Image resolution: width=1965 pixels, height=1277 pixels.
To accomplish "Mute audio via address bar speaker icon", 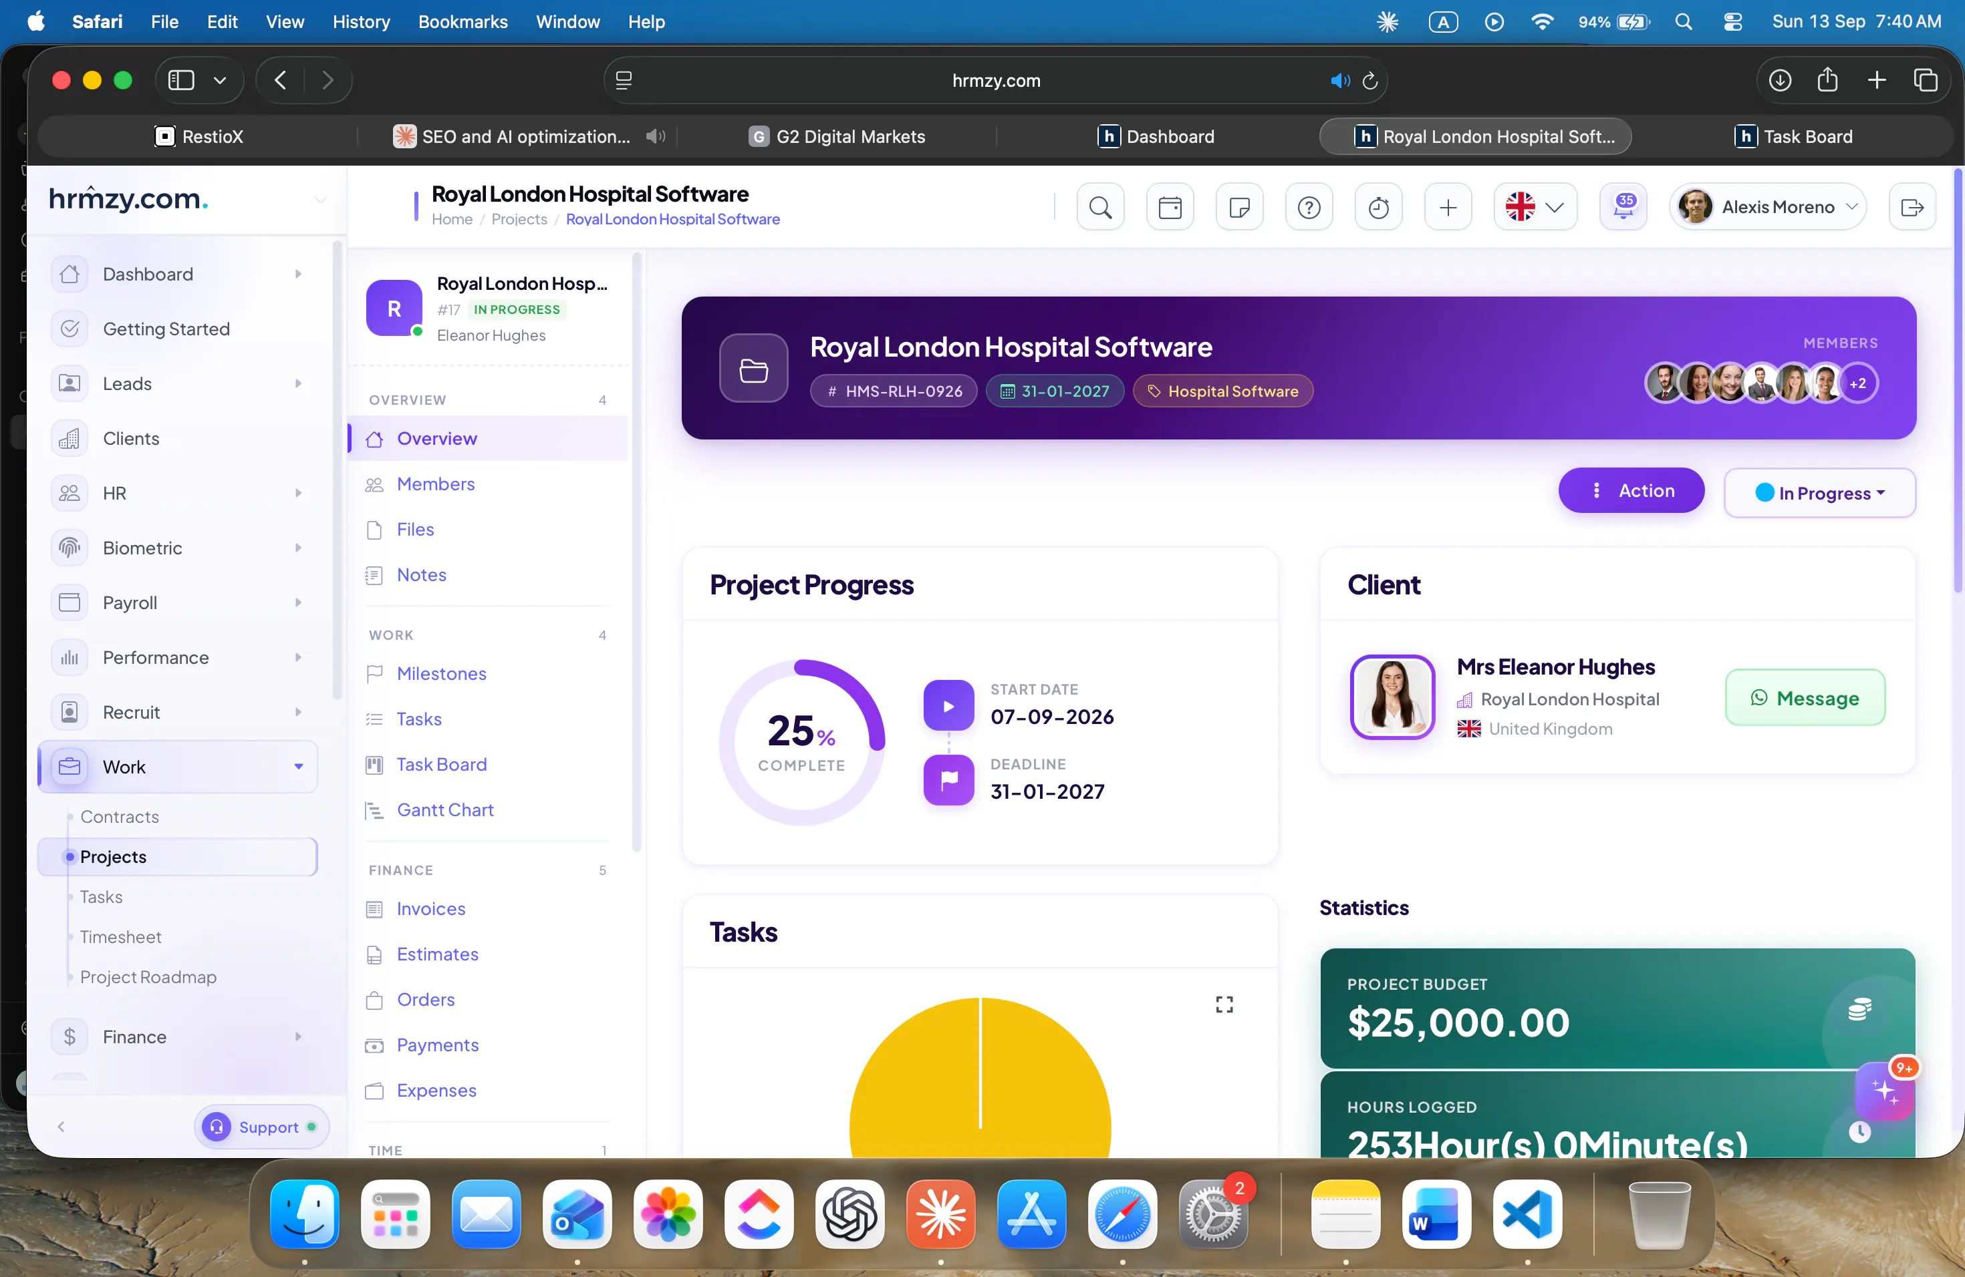I will point(1339,80).
